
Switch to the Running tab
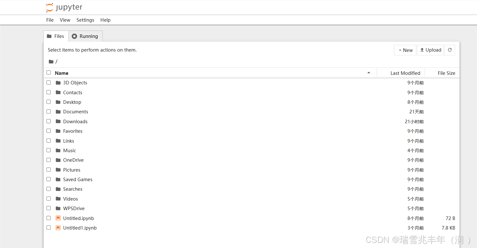tap(85, 36)
